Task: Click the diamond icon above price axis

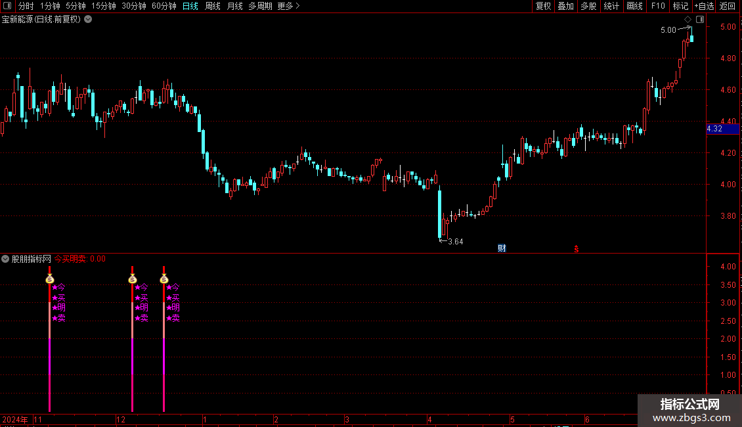Action: coord(688,20)
